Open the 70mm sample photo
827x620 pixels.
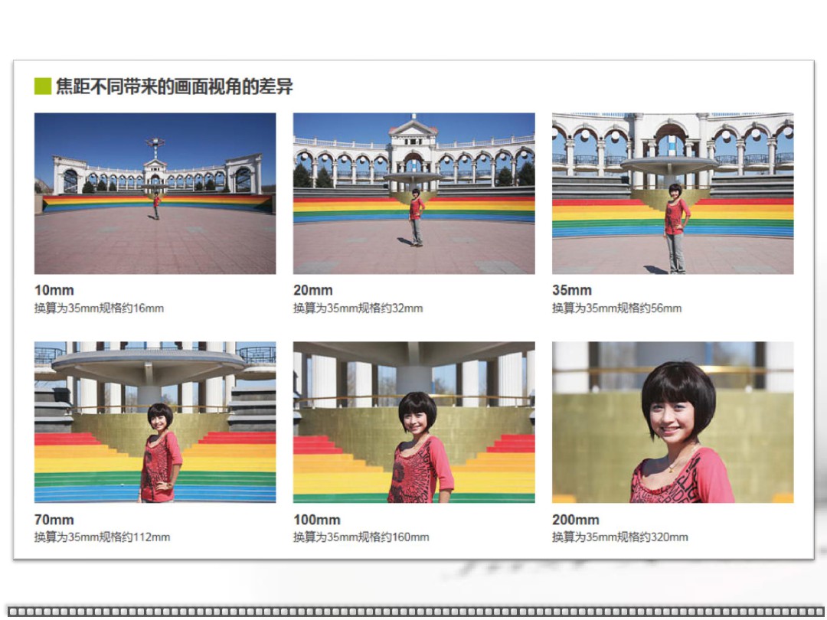(x=155, y=422)
